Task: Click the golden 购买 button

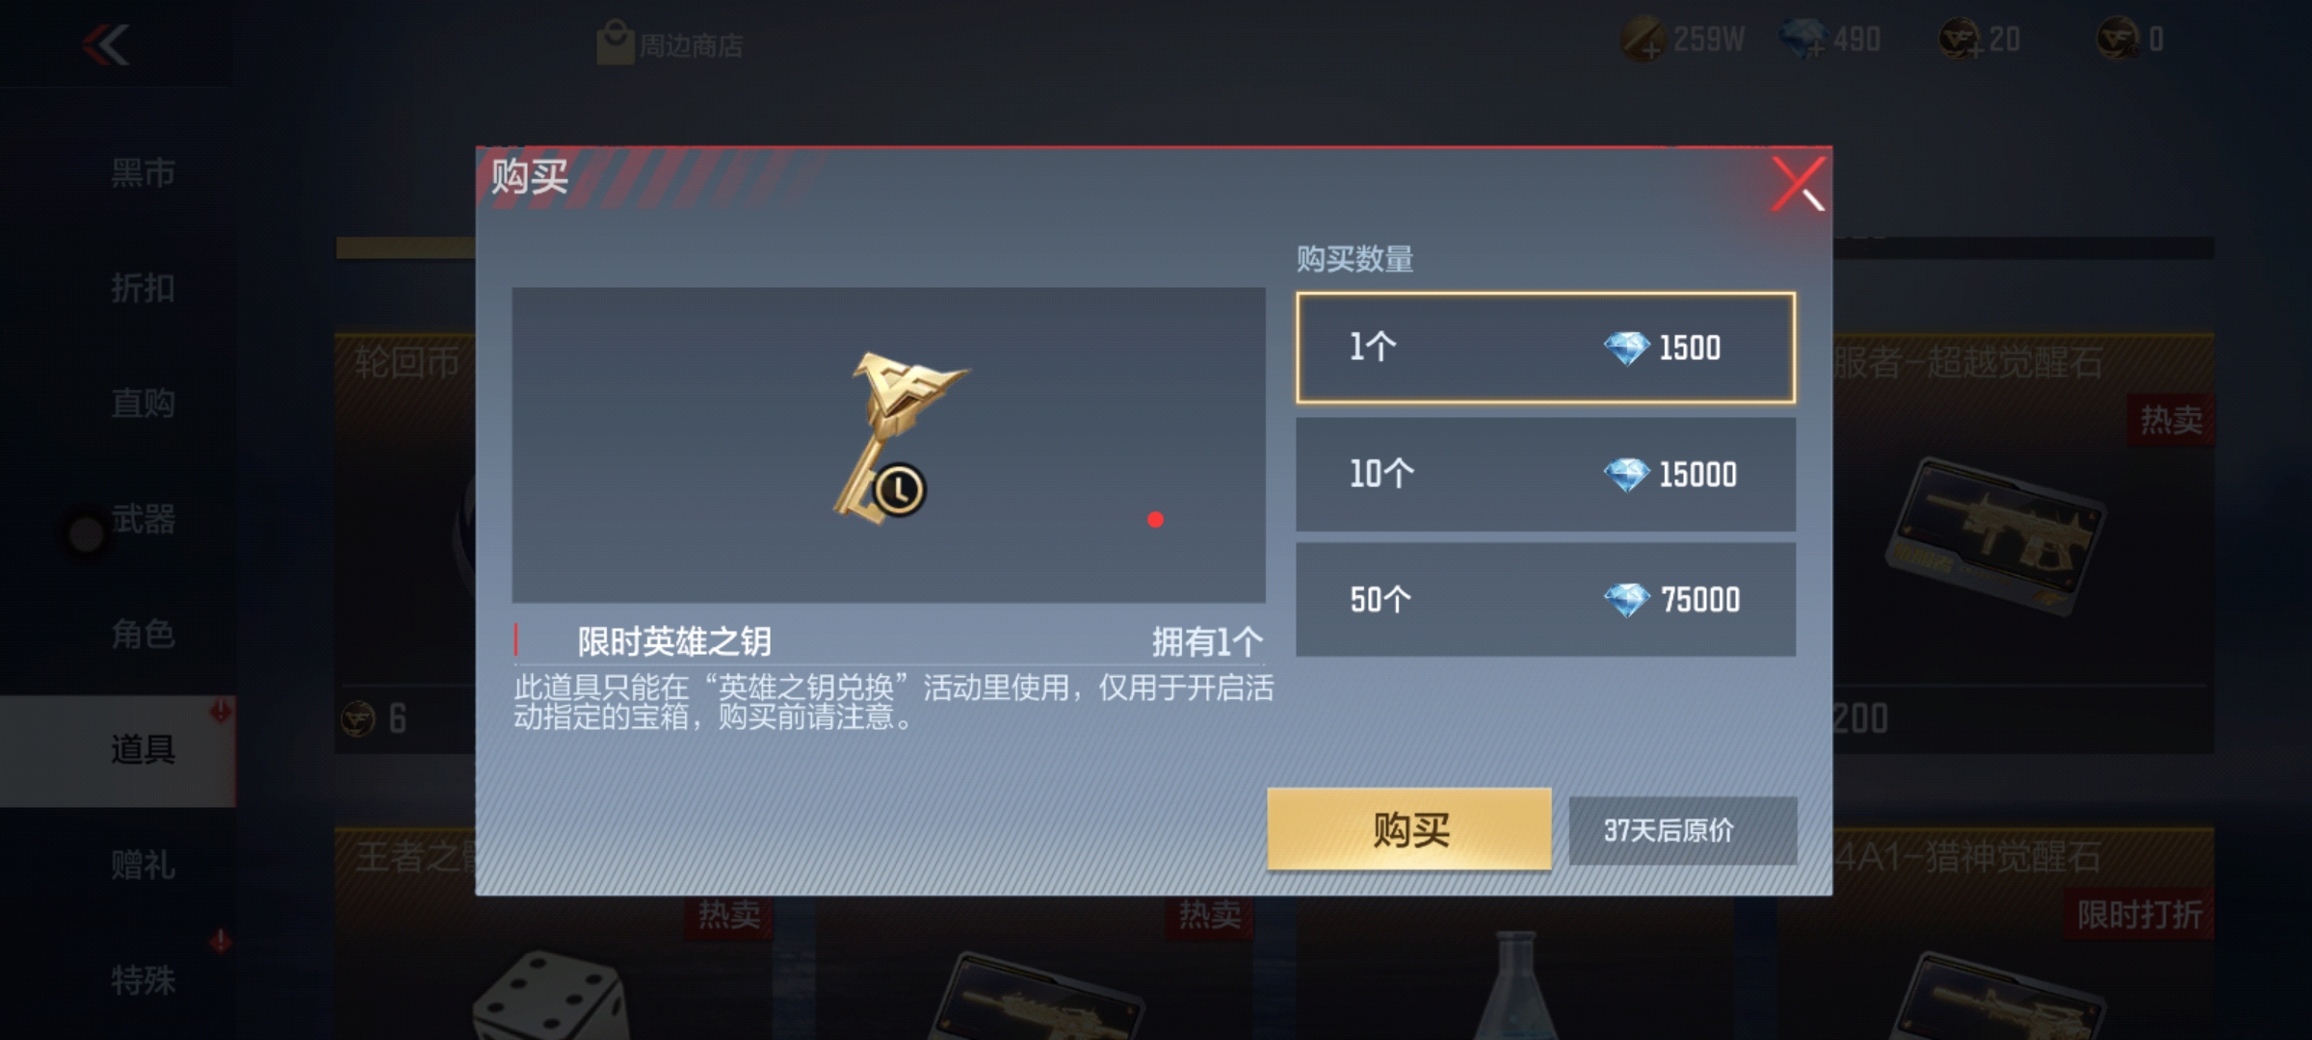Action: (1409, 829)
